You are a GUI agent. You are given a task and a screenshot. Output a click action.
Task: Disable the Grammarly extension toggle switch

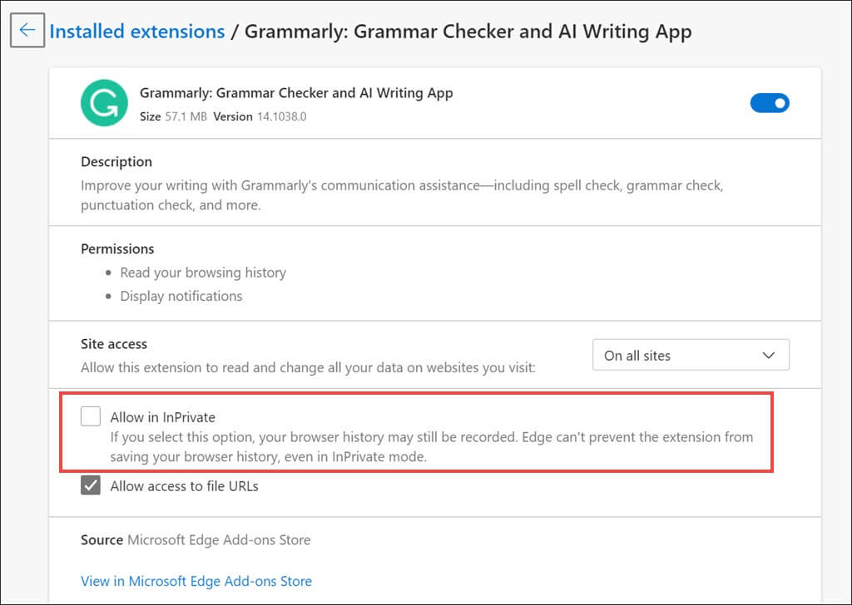click(x=770, y=103)
